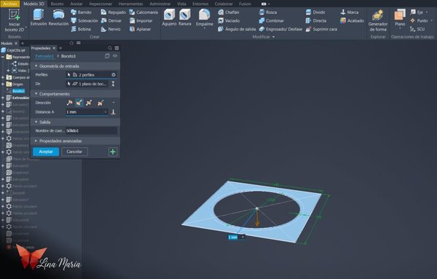Switch to the Boceto ribbon tab
The image size is (437, 279).
(57, 4)
